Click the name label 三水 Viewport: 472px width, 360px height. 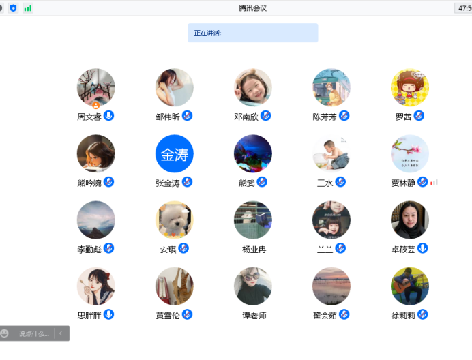pos(325,183)
